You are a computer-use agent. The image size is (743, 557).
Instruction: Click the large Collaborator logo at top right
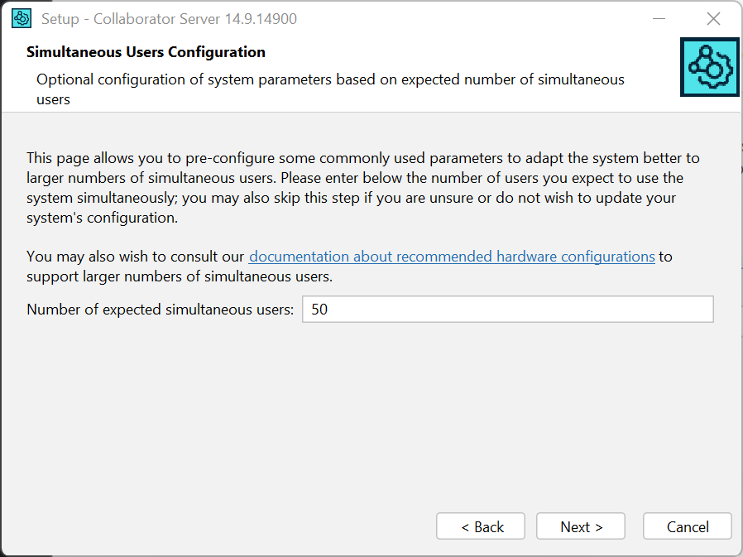(x=709, y=67)
